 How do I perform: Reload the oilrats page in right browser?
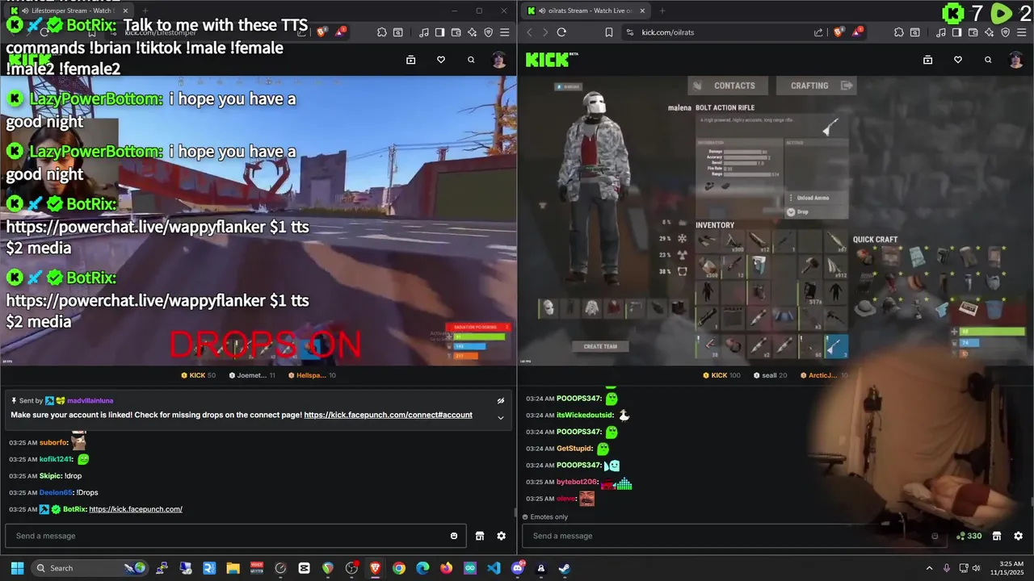pos(561,32)
